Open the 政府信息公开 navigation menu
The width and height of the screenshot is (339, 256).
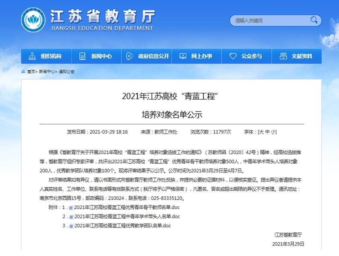coord(153,56)
